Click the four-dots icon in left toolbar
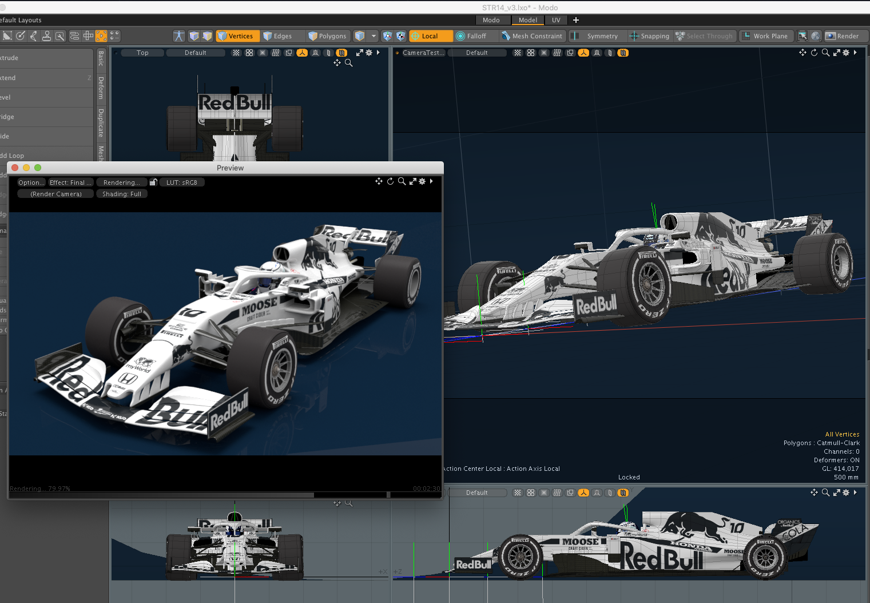The image size is (870, 603). 114,35
